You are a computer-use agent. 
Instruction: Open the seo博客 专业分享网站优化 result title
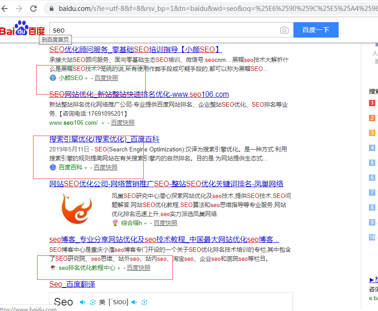coord(164,239)
